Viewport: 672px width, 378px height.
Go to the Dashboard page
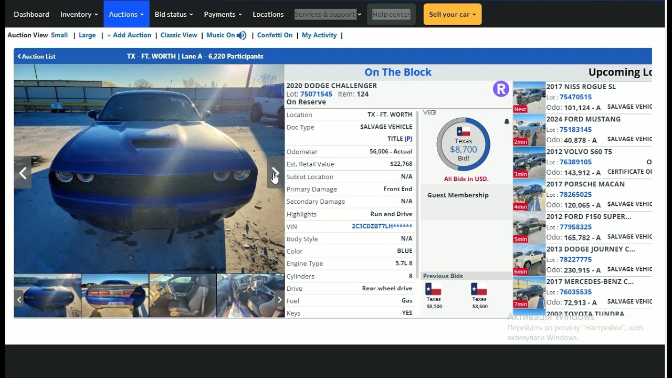click(x=31, y=14)
